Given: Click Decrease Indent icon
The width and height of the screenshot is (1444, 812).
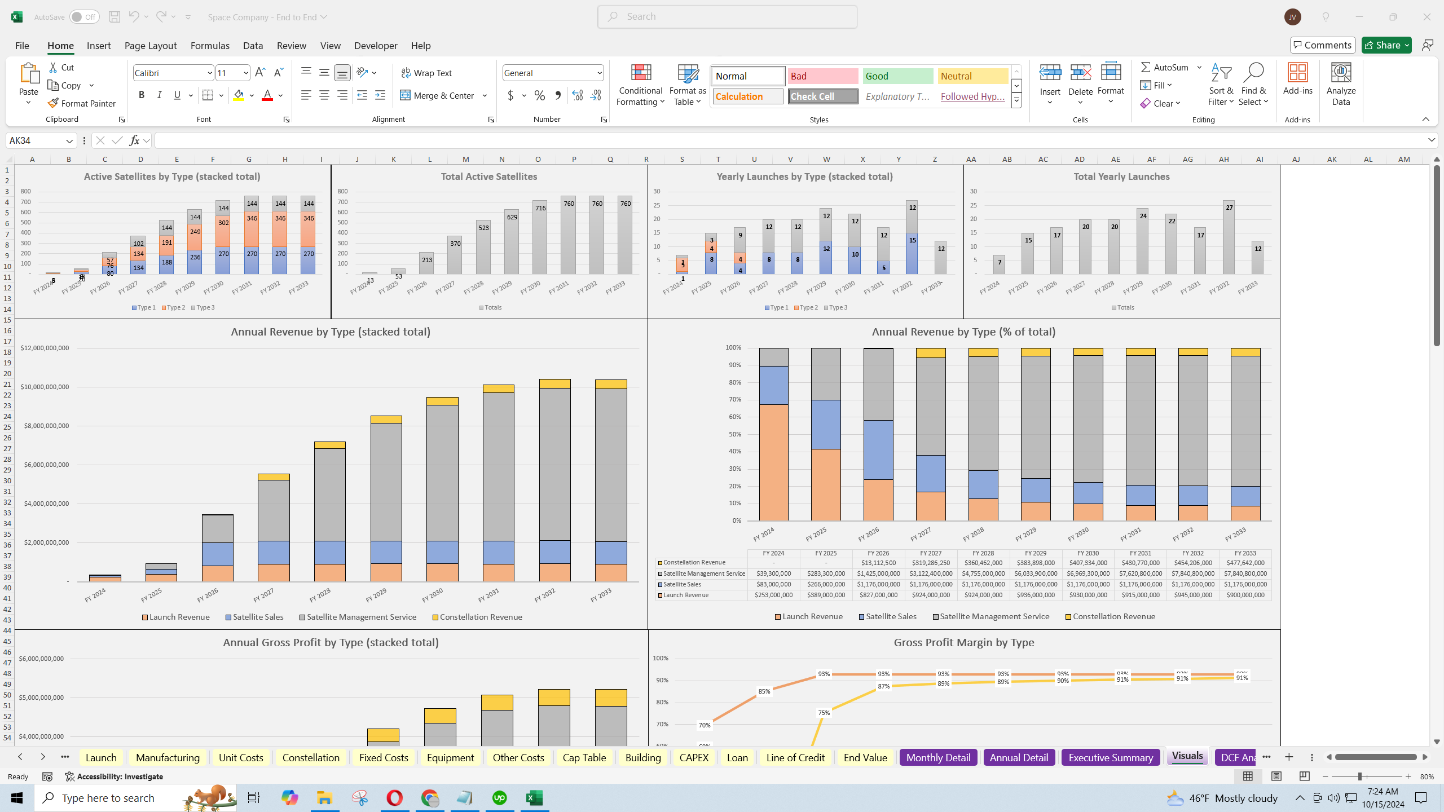Looking at the screenshot, I should 362,95.
